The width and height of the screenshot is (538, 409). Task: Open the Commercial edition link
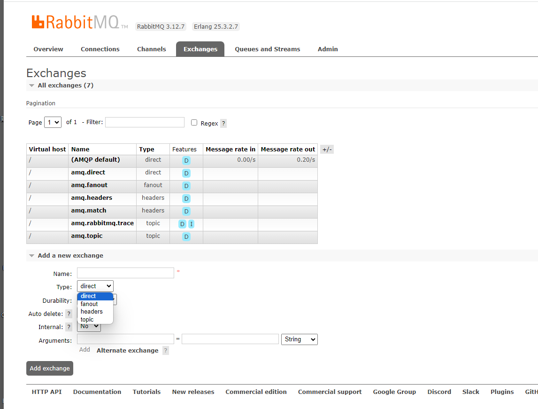(x=256, y=392)
